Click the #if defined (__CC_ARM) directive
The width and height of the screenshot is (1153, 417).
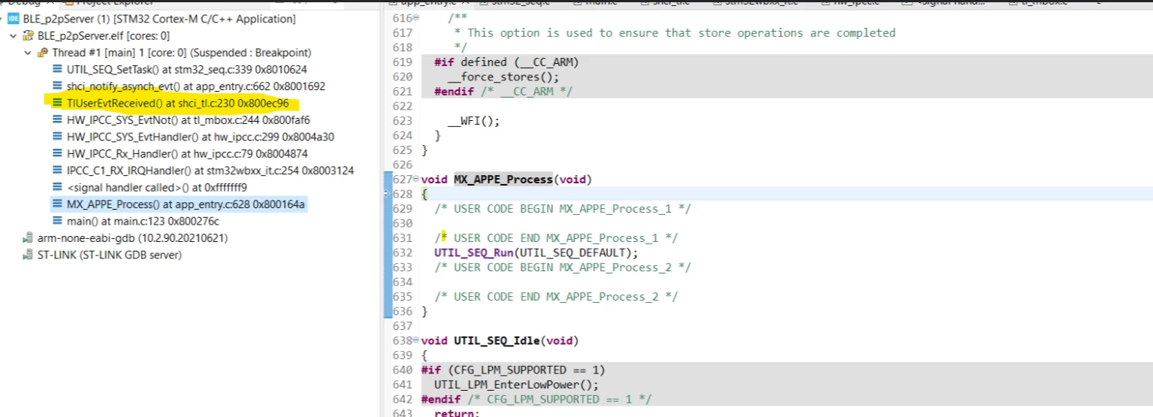506,62
